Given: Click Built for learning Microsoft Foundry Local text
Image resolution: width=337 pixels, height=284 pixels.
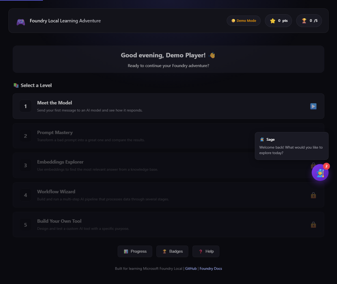Looking at the screenshot, I should 148,268.
